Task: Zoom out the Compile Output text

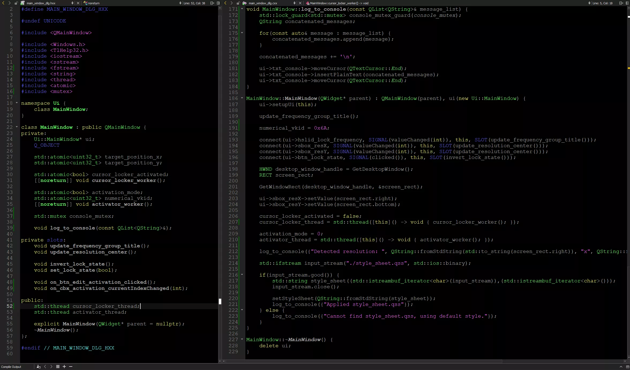Action: click(x=71, y=367)
